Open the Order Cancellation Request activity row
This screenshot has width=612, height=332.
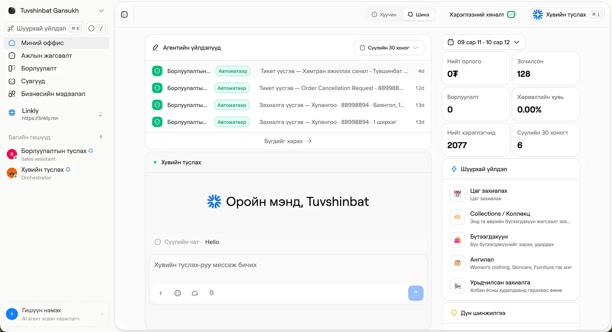pyautogui.click(x=288, y=88)
